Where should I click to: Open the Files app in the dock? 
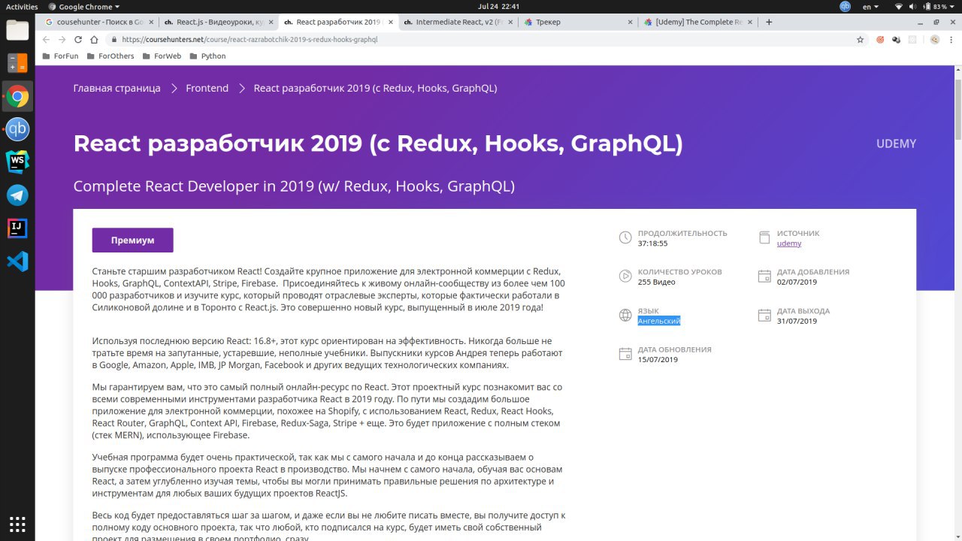(17, 30)
